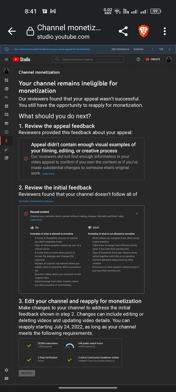This screenshot has width=176, height=392.
Task: Click the Channel monetization heading
Action: point(39,72)
